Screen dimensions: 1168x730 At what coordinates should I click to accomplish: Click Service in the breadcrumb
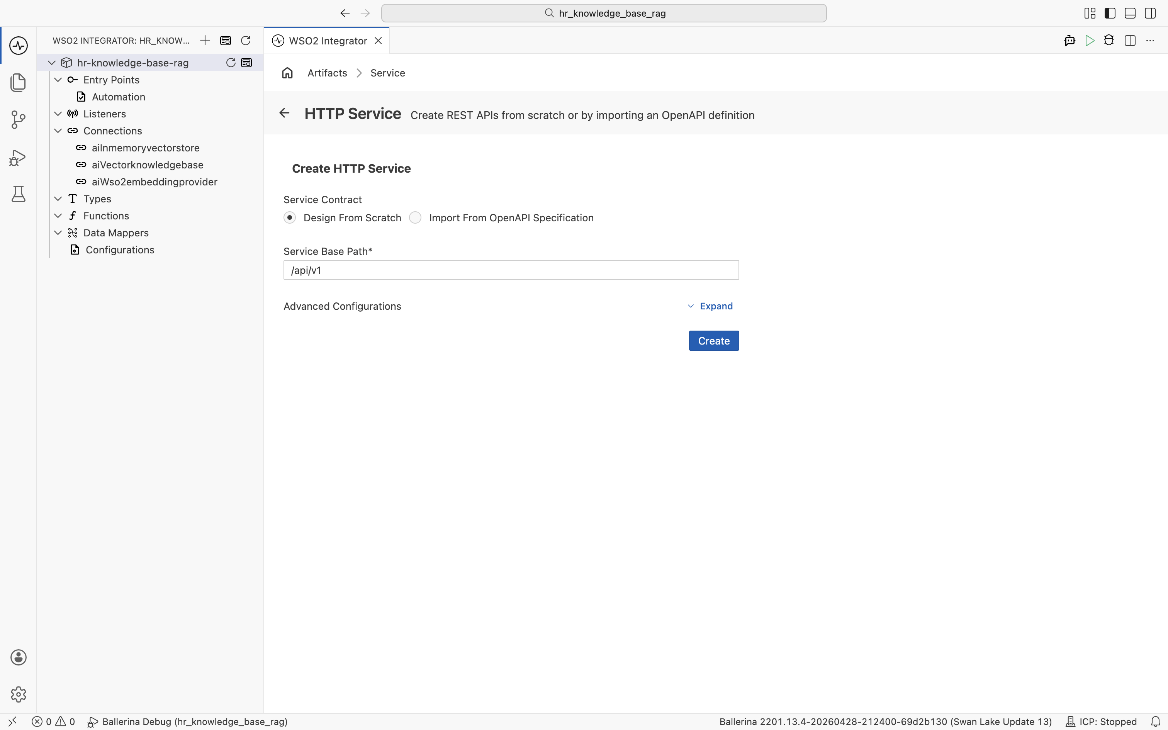(x=387, y=73)
